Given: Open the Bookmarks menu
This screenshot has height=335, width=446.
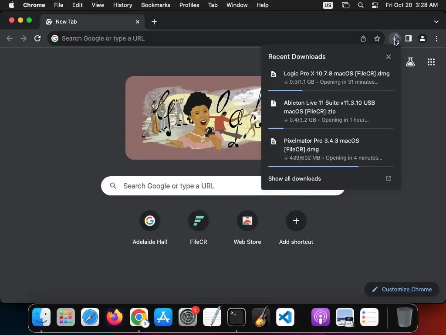Looking at the screenshot, I should tap(155, 5).
